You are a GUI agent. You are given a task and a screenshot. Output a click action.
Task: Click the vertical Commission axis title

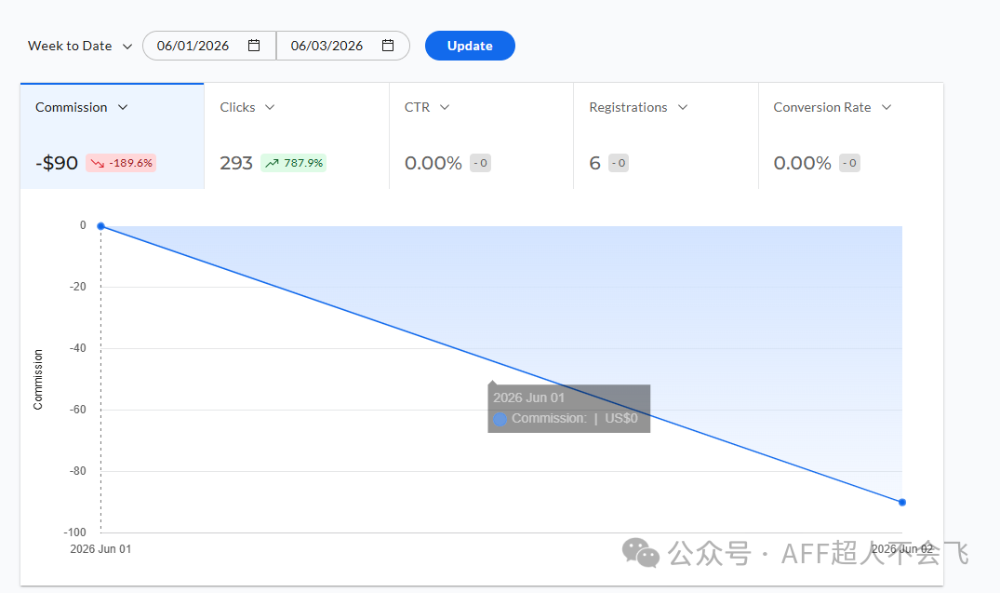[x=38, y=380]
